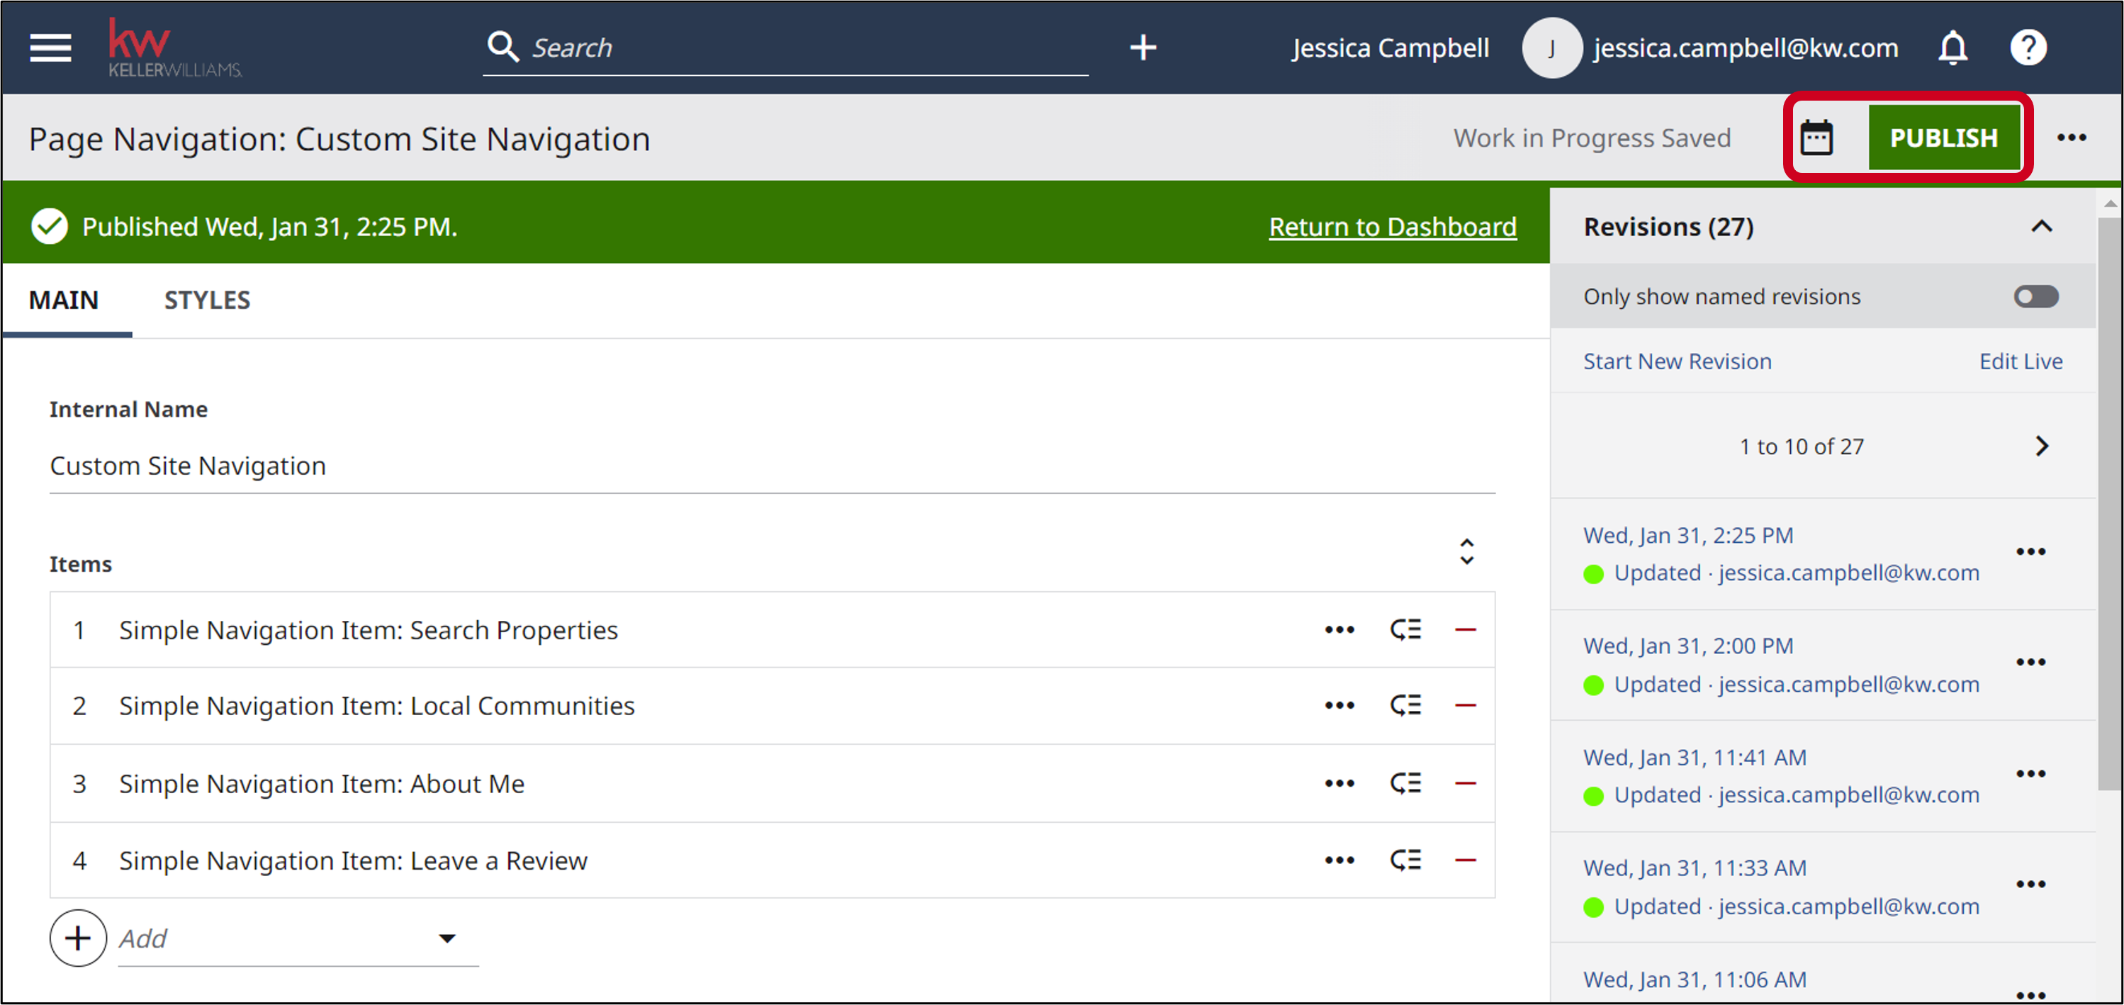Screen dimensions: 2124x1005
Task: Open the hamburger main menu
Action: point(50,47)
